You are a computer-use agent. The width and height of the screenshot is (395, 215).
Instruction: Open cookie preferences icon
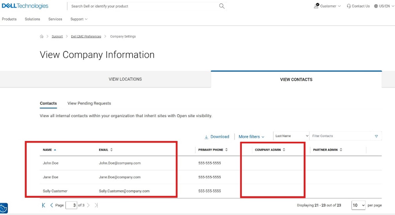click(4, 208)
